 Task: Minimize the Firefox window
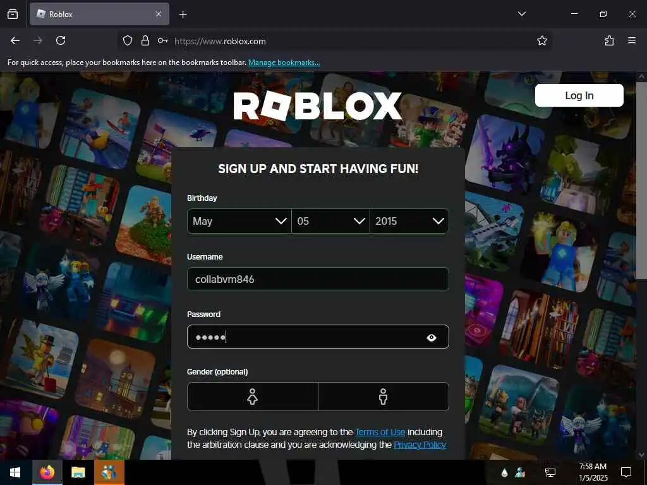click(x=574, y=14)
